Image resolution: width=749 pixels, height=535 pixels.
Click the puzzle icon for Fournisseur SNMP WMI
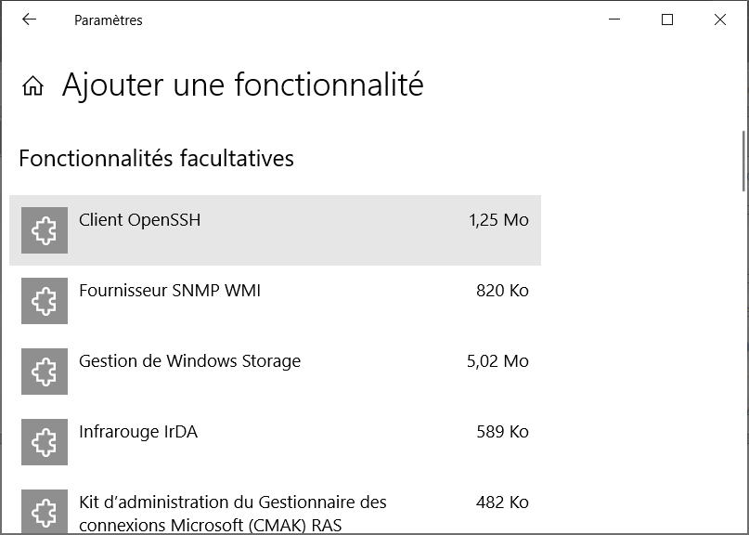(x=45, y=301)
